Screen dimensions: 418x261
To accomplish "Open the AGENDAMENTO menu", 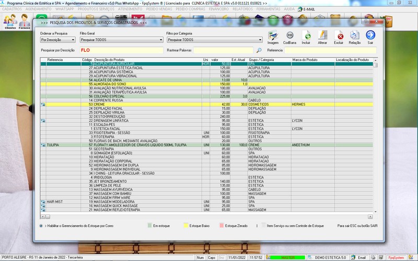I will 38,9.
